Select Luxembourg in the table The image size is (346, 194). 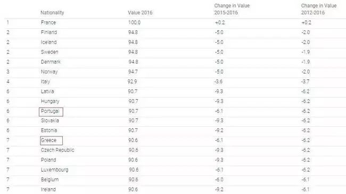click(x=54, y=170)
